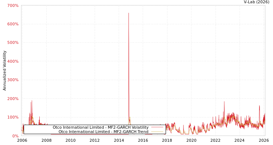Click the 300% y-axis label
Image resolution: width=273 pixels, height=145 pixels.
pyautogui.click(x=13, y=80)
